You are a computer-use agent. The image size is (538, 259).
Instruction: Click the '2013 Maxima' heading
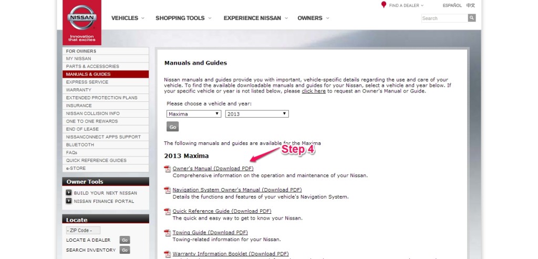tap(187, 156)
